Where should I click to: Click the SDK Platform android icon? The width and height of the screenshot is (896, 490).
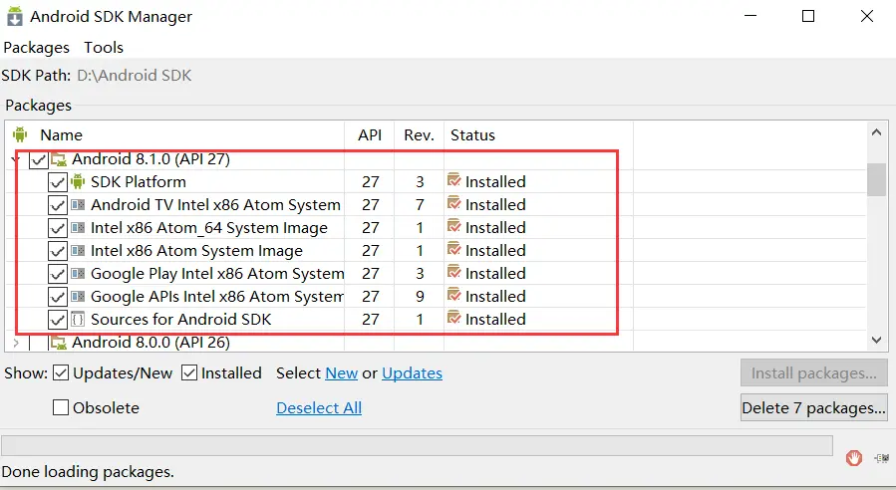tap(78, 181)
